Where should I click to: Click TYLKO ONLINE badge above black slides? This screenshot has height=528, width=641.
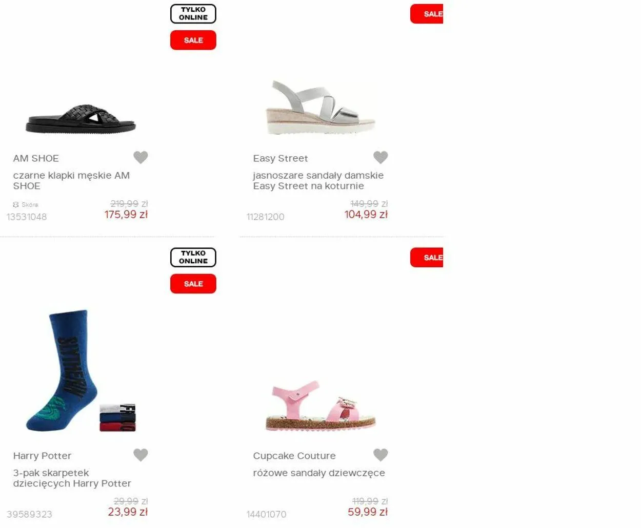(193, 14)
